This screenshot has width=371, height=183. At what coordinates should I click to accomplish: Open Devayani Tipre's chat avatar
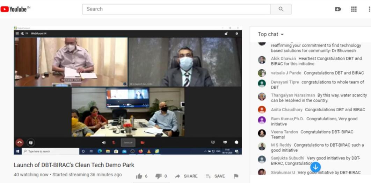point(262,83)
